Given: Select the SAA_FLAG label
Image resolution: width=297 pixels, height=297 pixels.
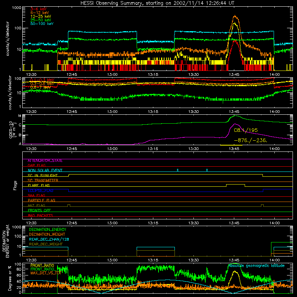Looking at the screenshot, I should pos(36,195).
